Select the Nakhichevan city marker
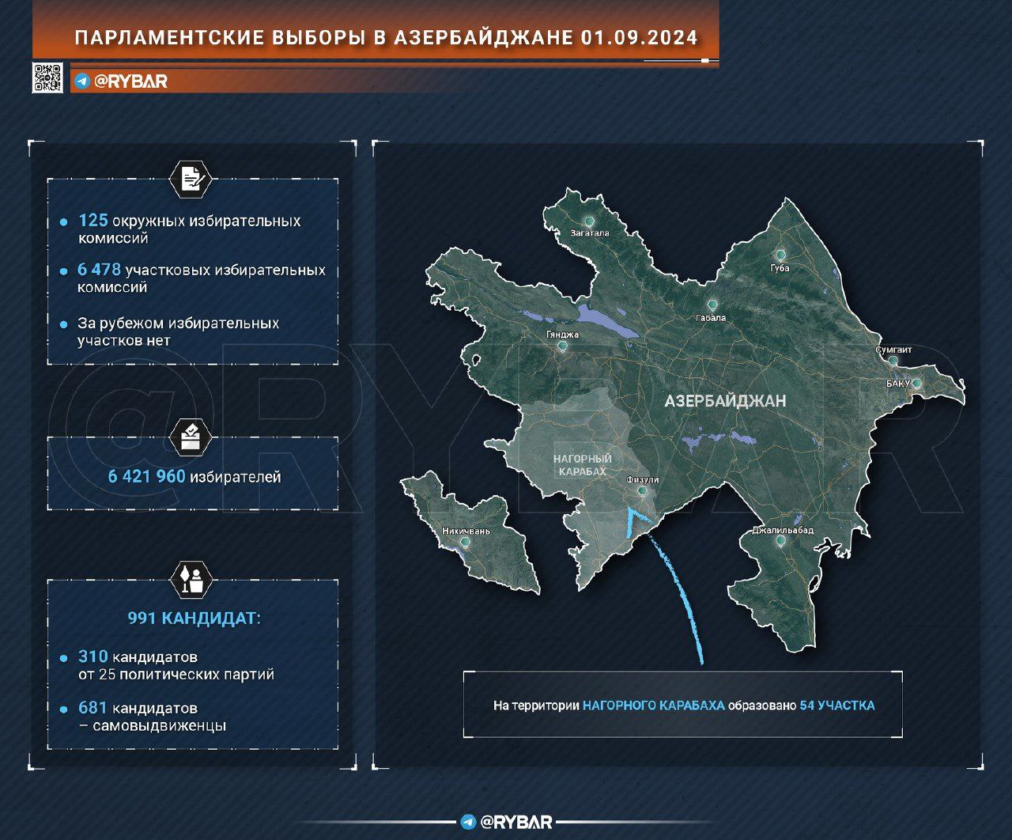1012x840 pixels. pos(465,543)
